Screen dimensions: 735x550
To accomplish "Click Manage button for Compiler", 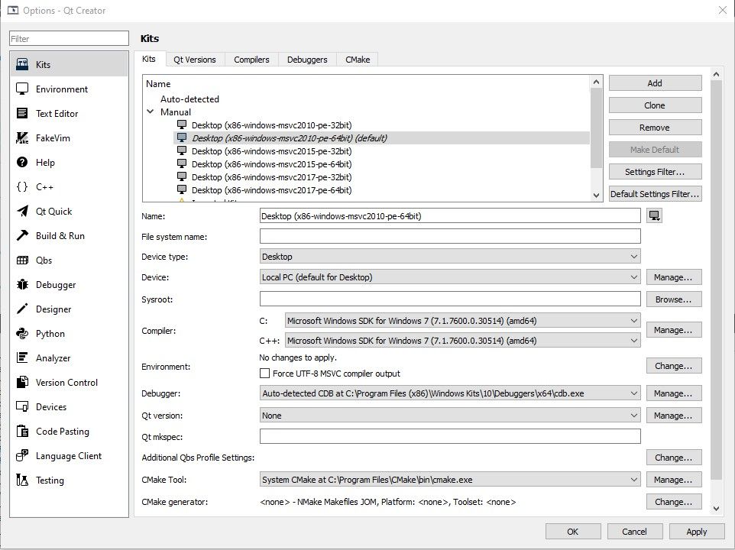I will tap(674, 330).
